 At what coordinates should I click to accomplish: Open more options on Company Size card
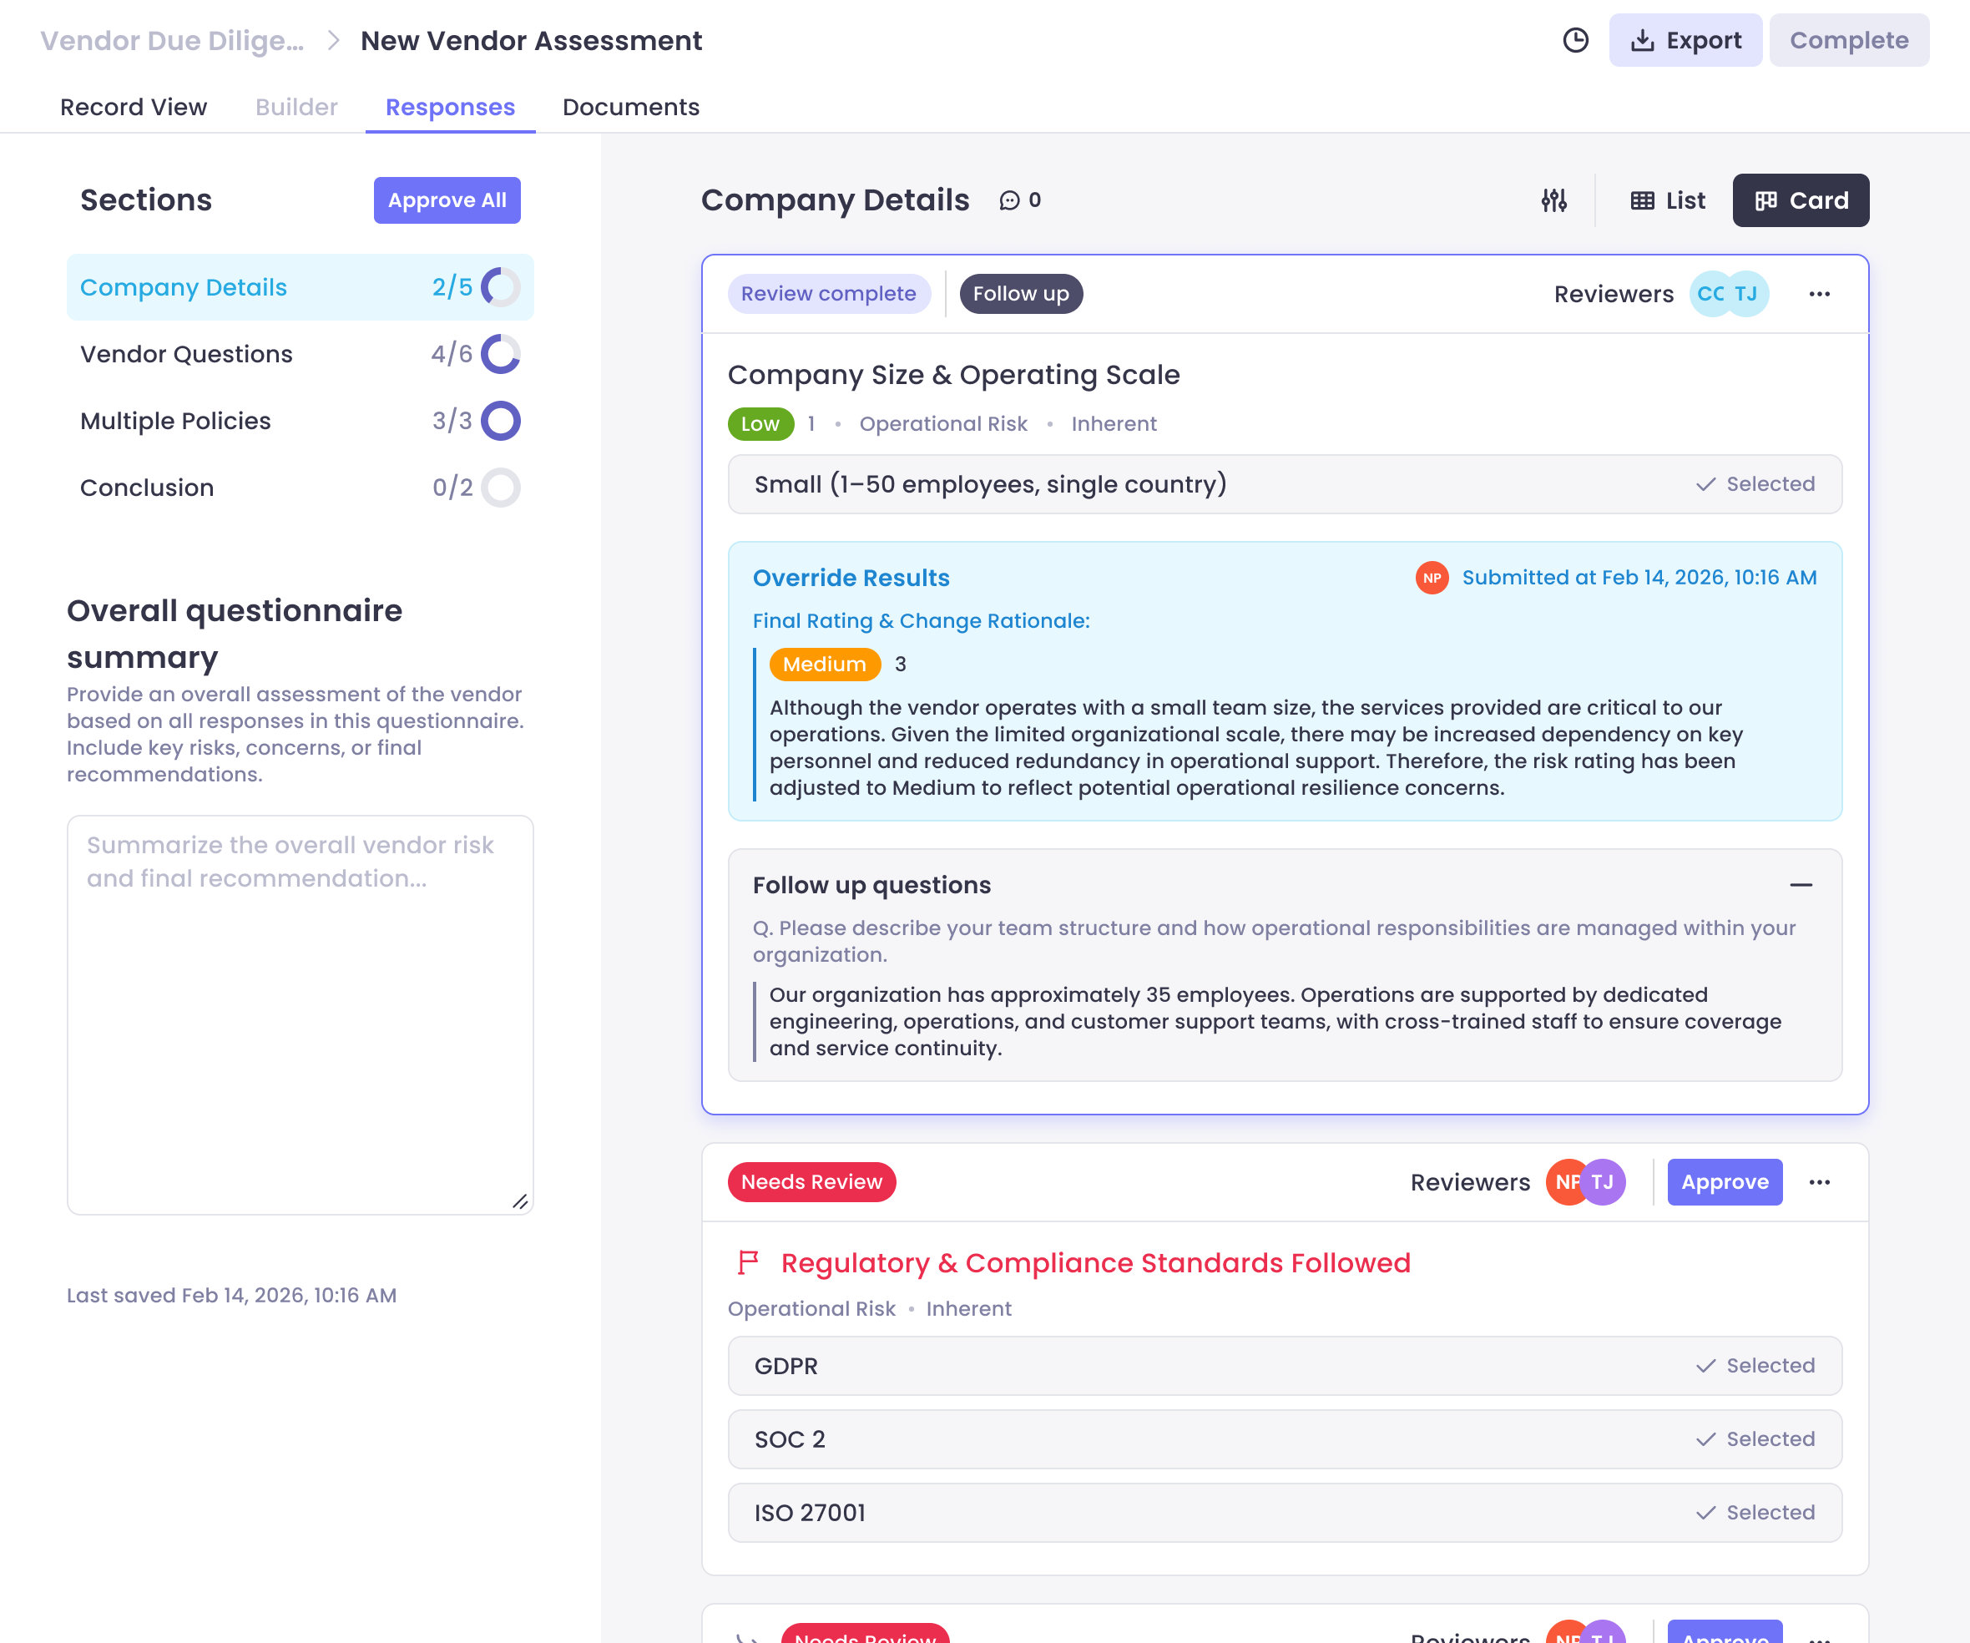tap(1820, 294)
